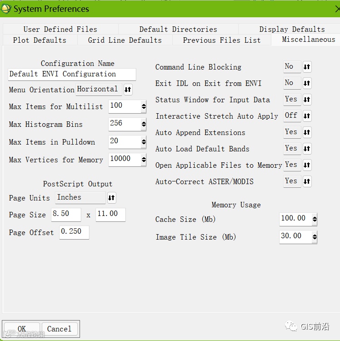
Task: Click Page Offset field 0.250
Action: [x=74, y=232]
